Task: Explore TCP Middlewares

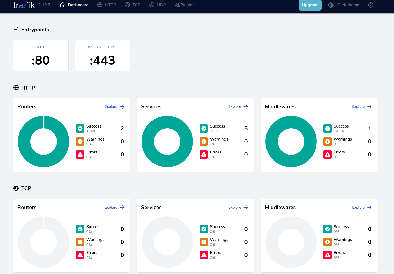Action: click(362, 207)
